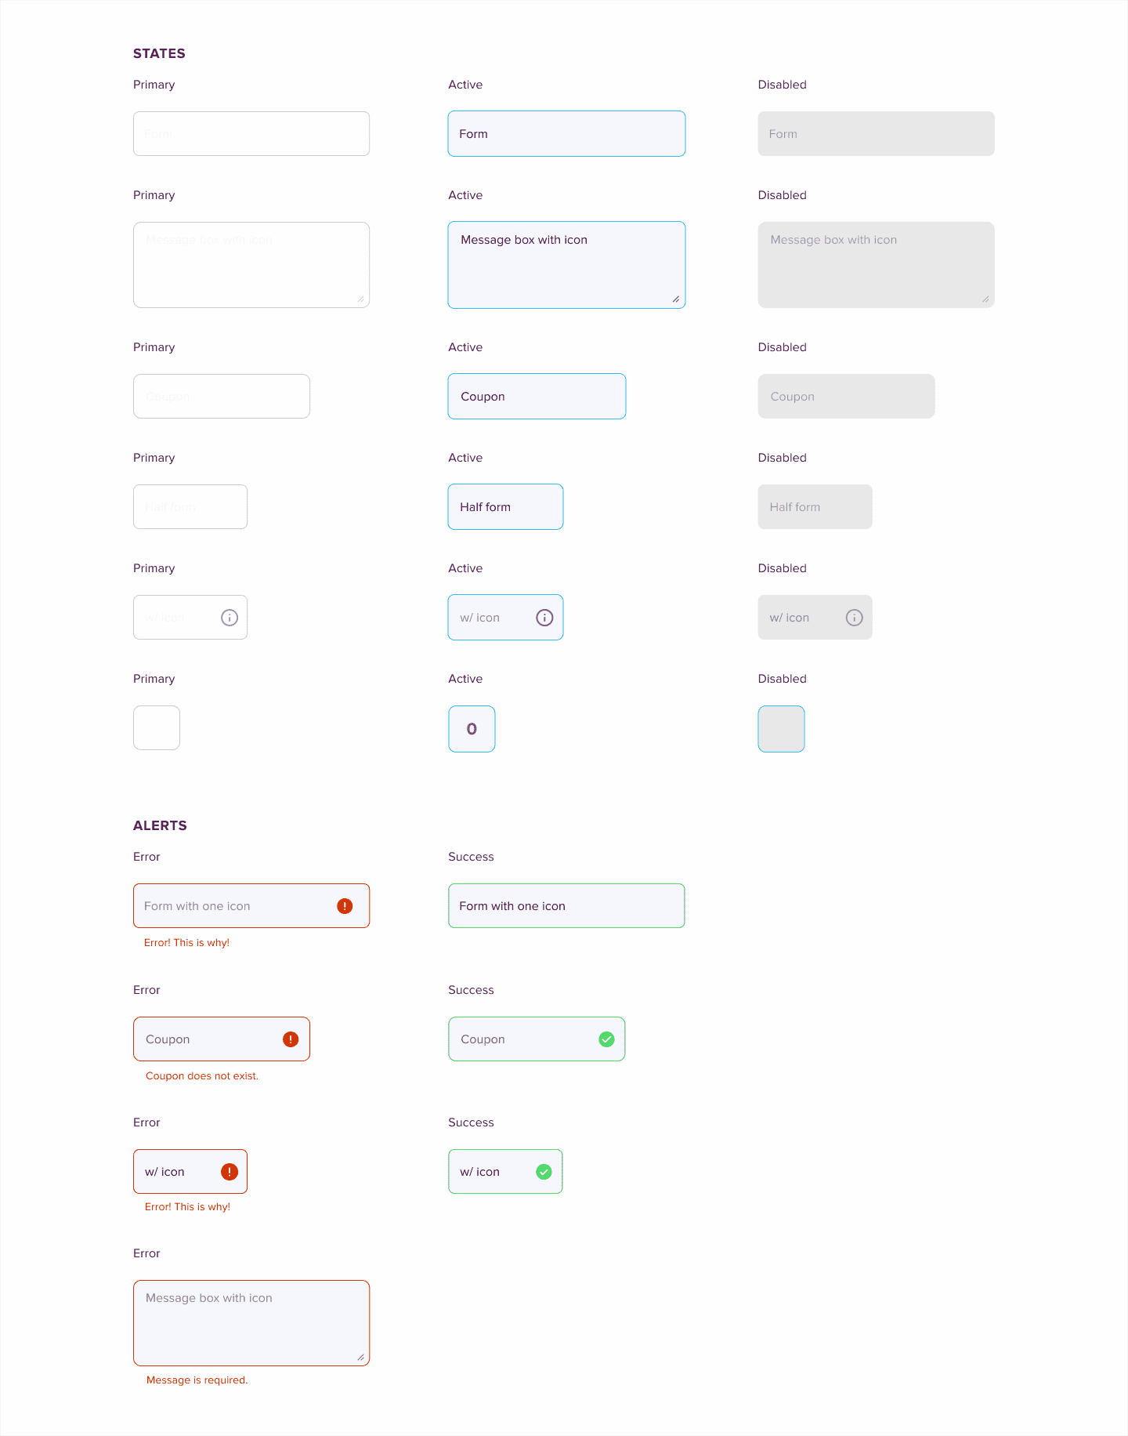
Task: Click inside the Active Message box textarea
Action: pyautogui.click(x=566, y=265)
